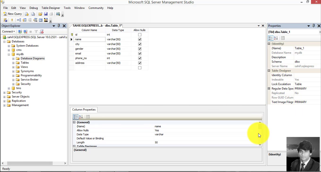Open a new query window
This screenshot has width=321, height=172.
[x=12, y=14]
